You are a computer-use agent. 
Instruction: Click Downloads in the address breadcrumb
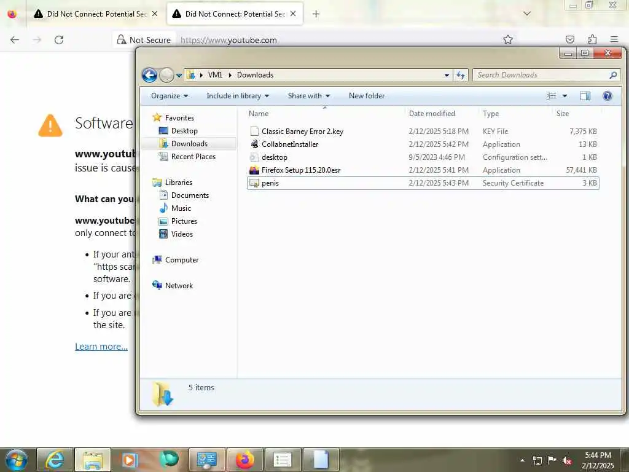pos(255,75)
